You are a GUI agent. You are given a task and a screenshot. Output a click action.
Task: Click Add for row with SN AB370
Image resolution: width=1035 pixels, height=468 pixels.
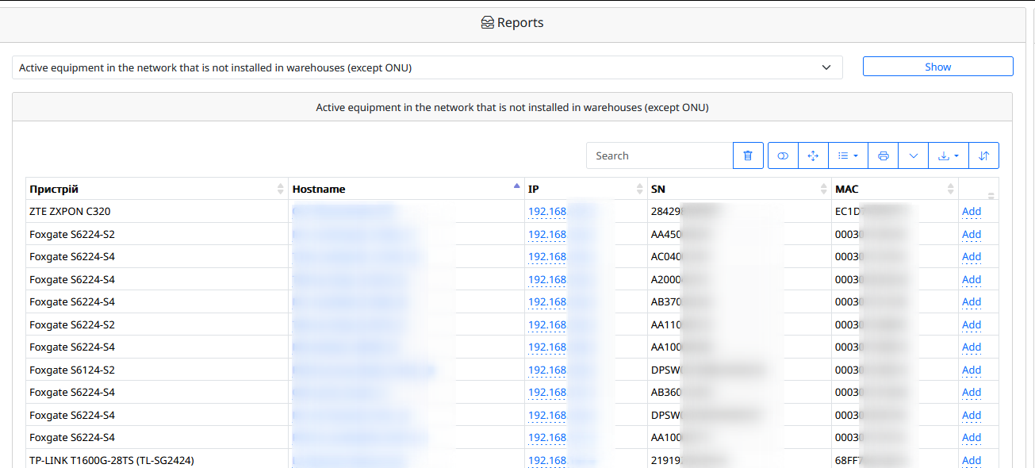(972, 302)
